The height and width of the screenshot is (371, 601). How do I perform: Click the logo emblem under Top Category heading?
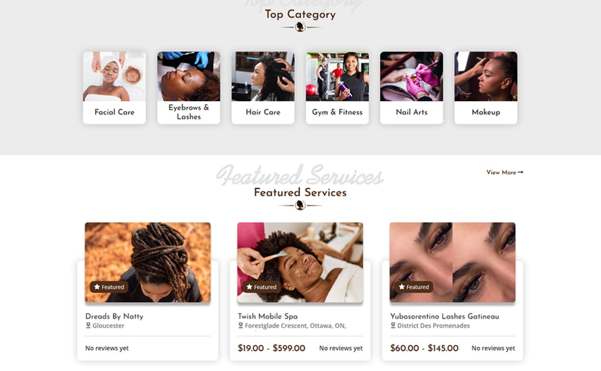point(300,27)
